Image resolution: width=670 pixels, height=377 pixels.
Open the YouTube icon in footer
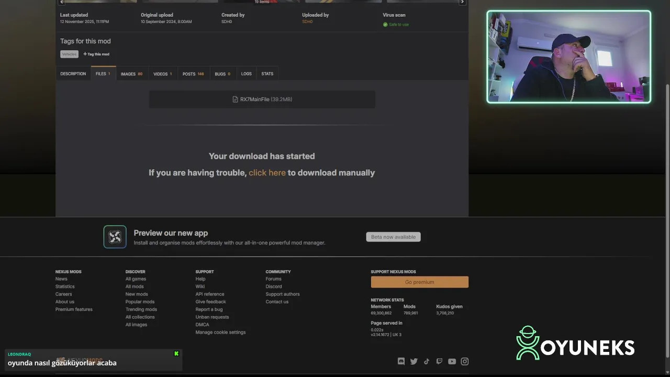point(452,361)
